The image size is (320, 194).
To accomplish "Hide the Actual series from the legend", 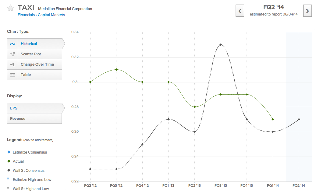I will 18,161.
